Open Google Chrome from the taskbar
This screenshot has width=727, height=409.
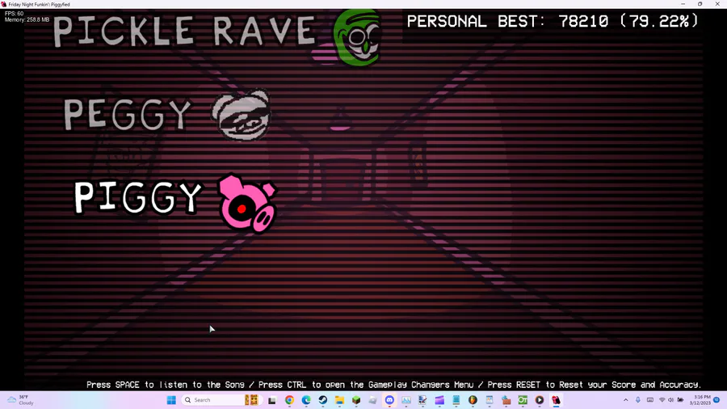click(289, 400)
